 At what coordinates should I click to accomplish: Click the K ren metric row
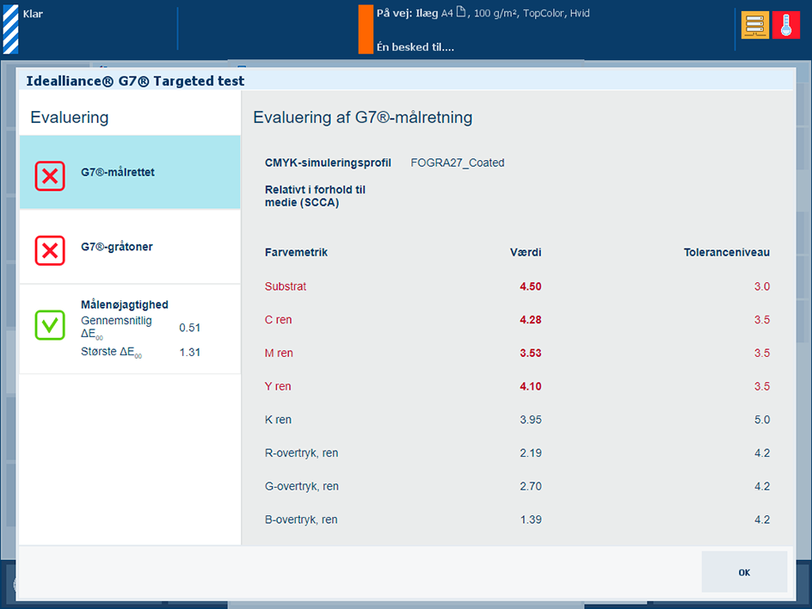pos(517,420)
